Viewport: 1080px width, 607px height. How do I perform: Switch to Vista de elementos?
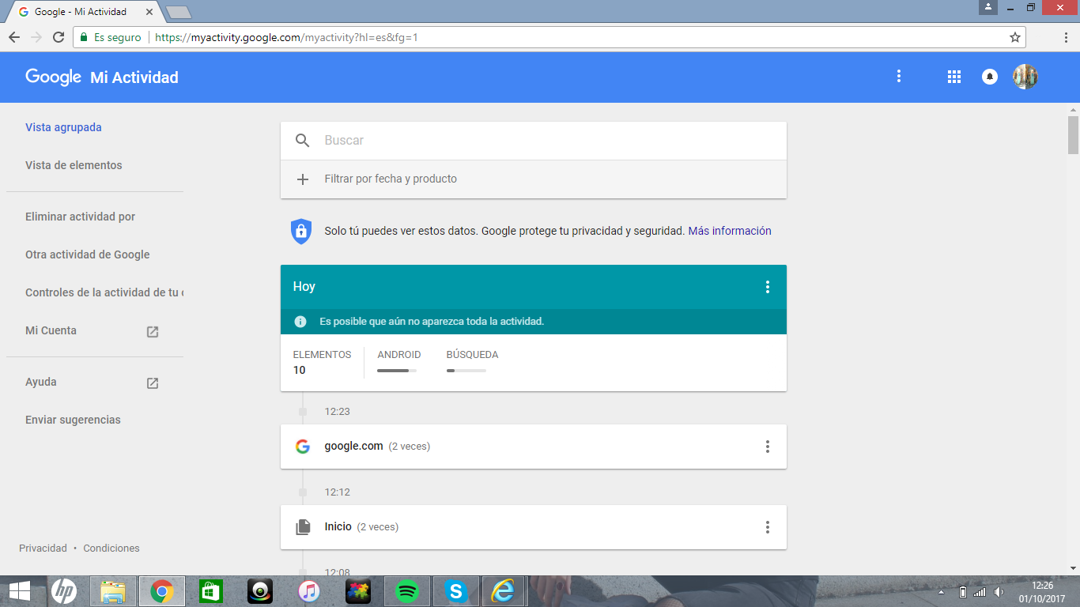pos(74,165)
